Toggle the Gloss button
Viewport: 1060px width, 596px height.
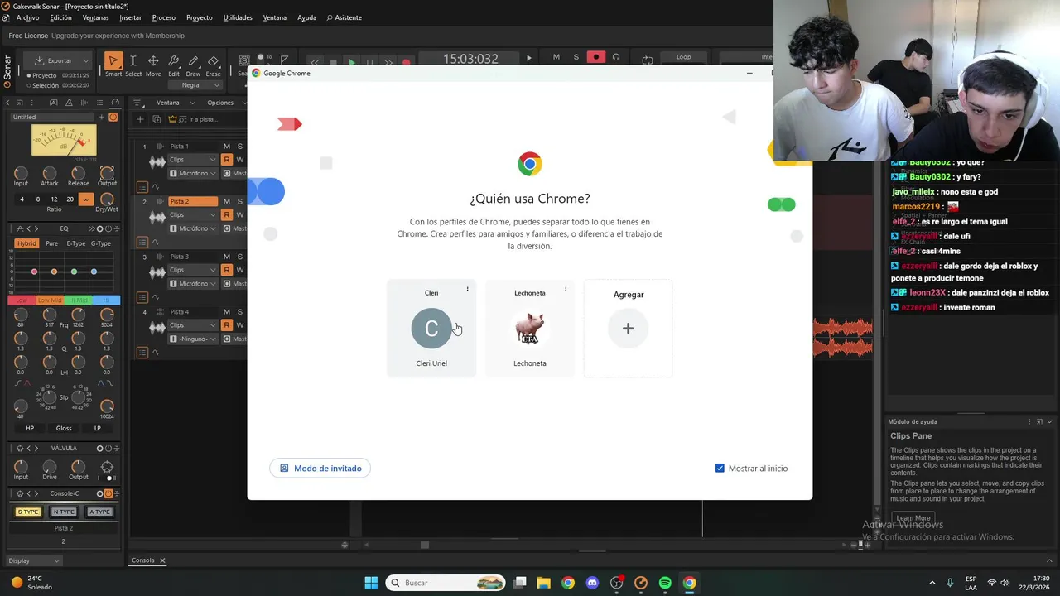64,428
